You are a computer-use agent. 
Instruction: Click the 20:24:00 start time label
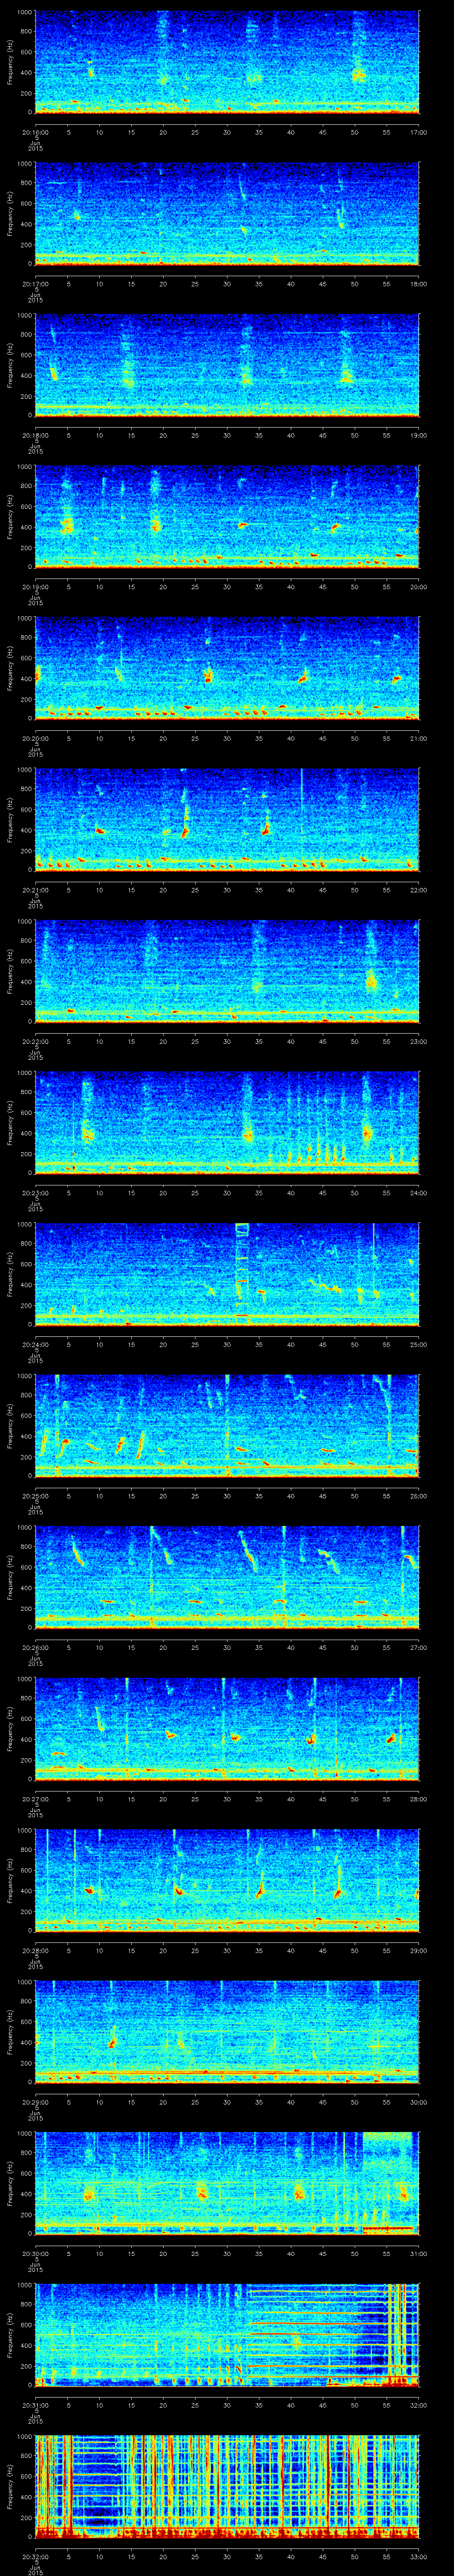click(35, 1344)
